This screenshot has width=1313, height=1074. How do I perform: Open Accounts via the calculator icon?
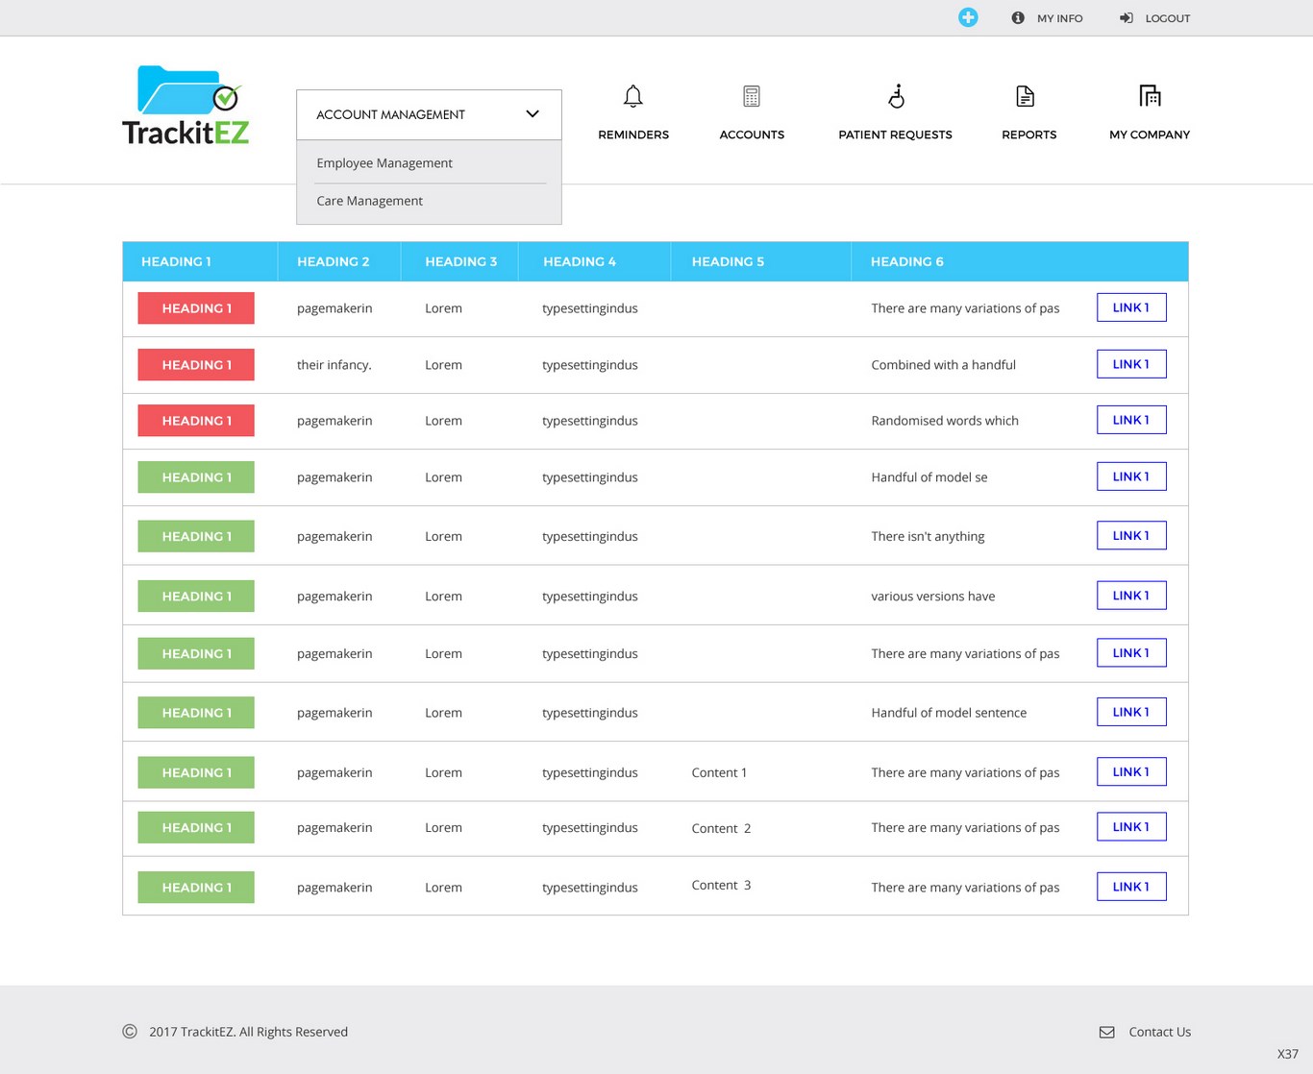[x=752, y=96]
